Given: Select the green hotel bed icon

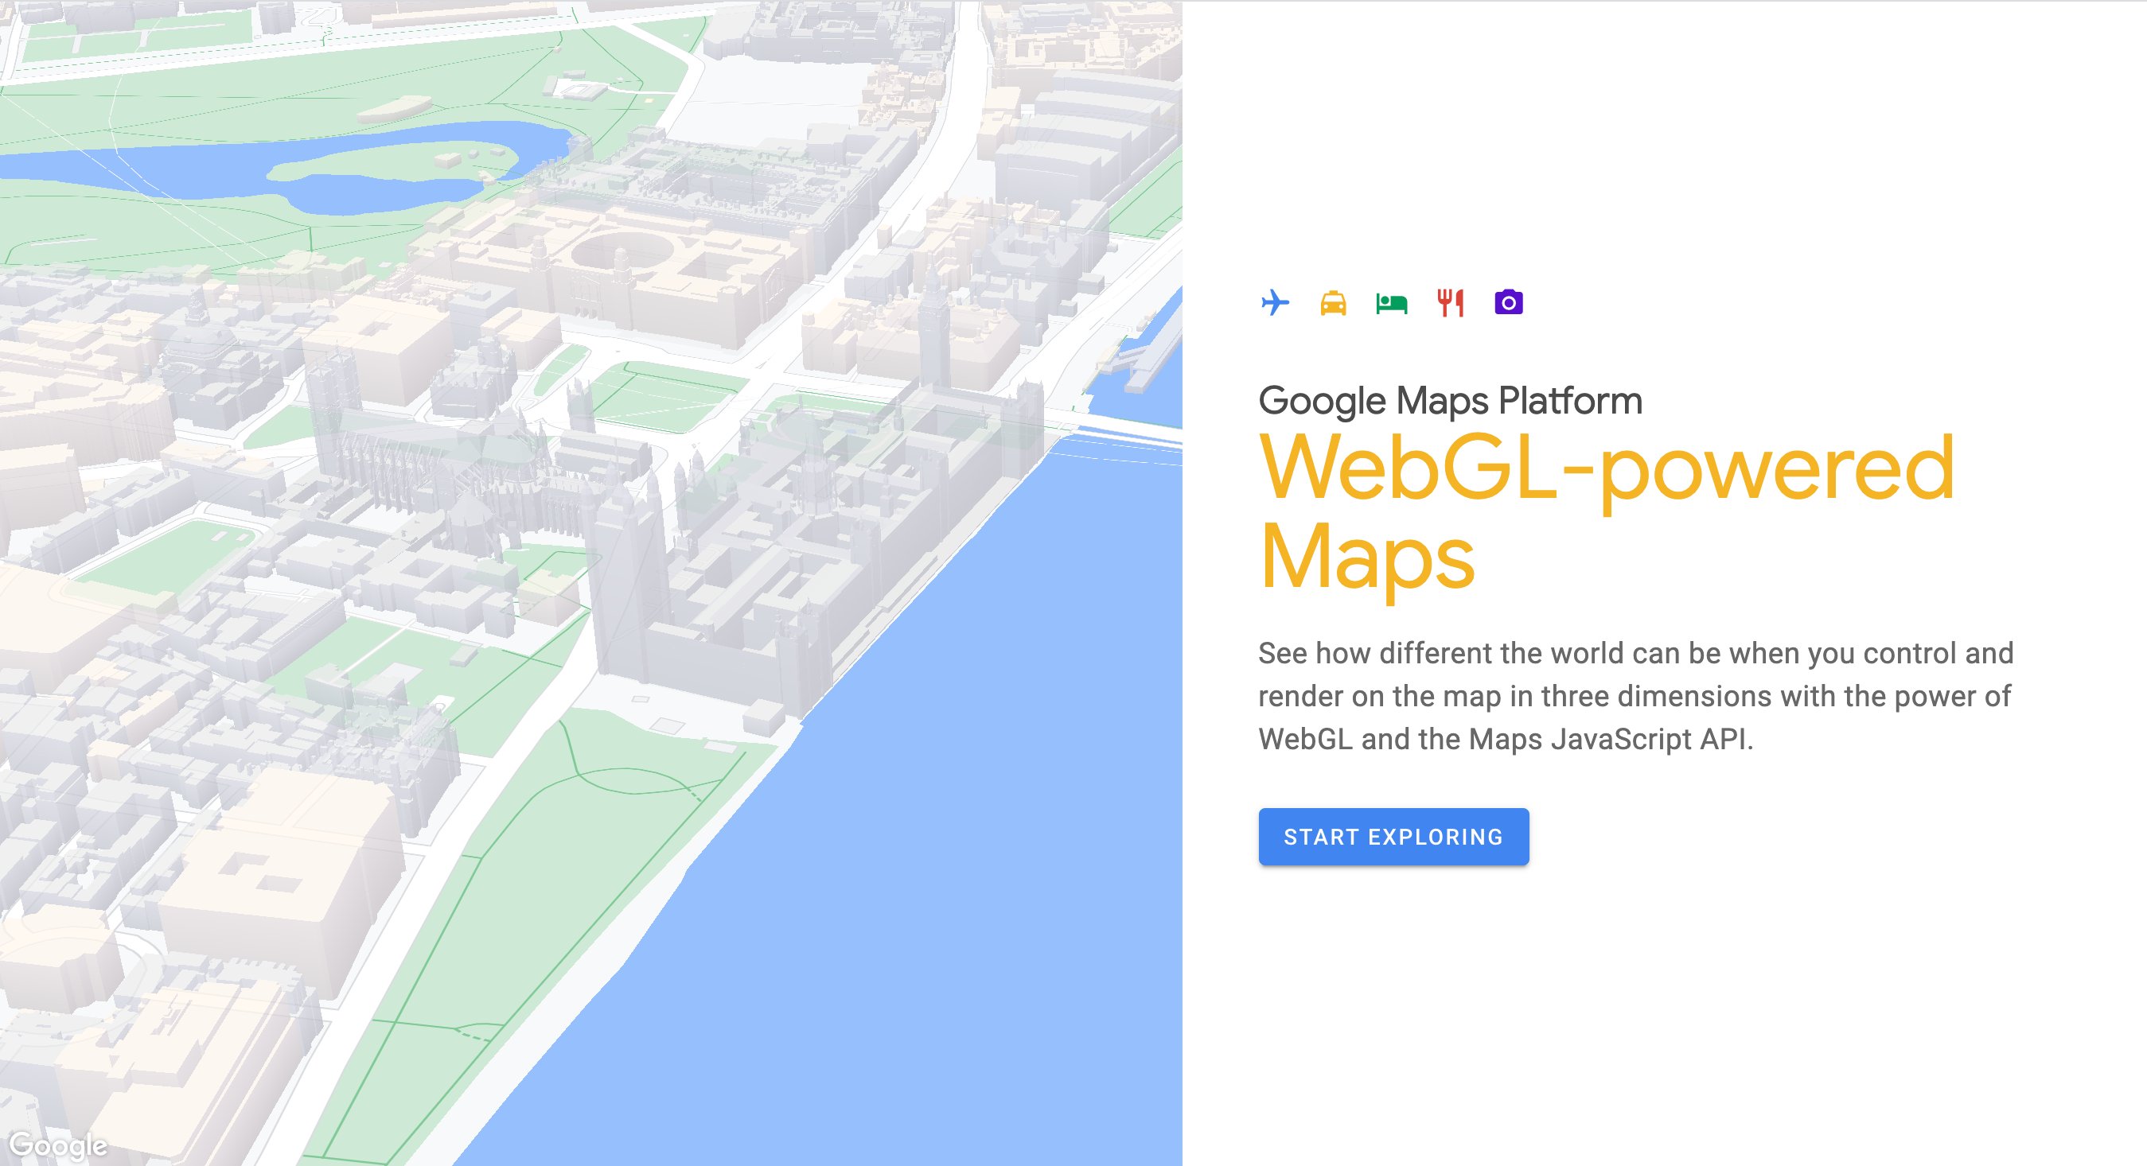Looking at the screenshot, I should tap(1392, 303).
